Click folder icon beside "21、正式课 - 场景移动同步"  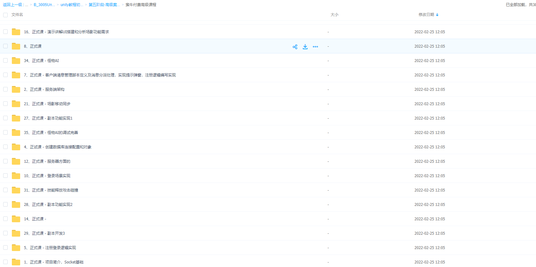pos(16,104)
